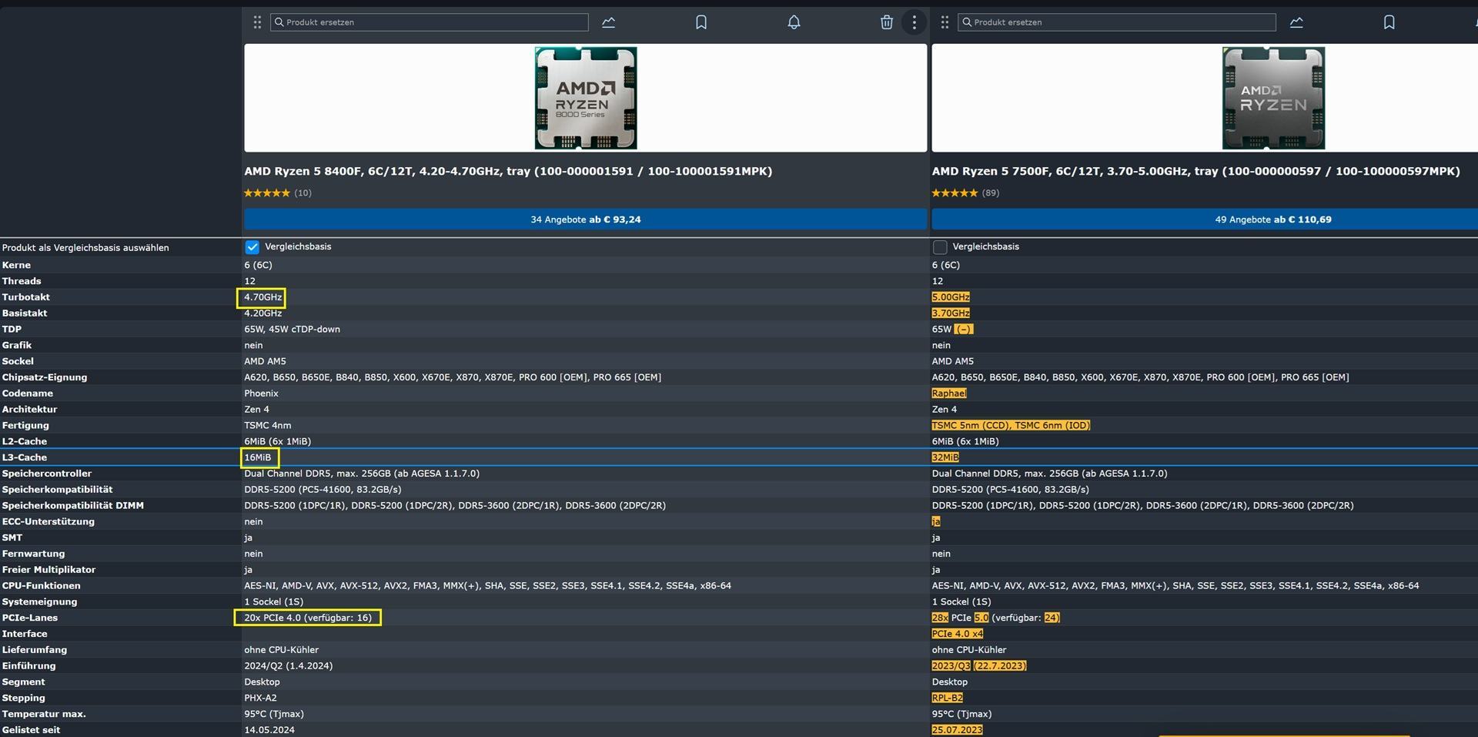Open the AMD Ryzen 5 7500F product title link
This screenshot has height=737, width=1478.
pyautogui.click(x=1195, y=171)
